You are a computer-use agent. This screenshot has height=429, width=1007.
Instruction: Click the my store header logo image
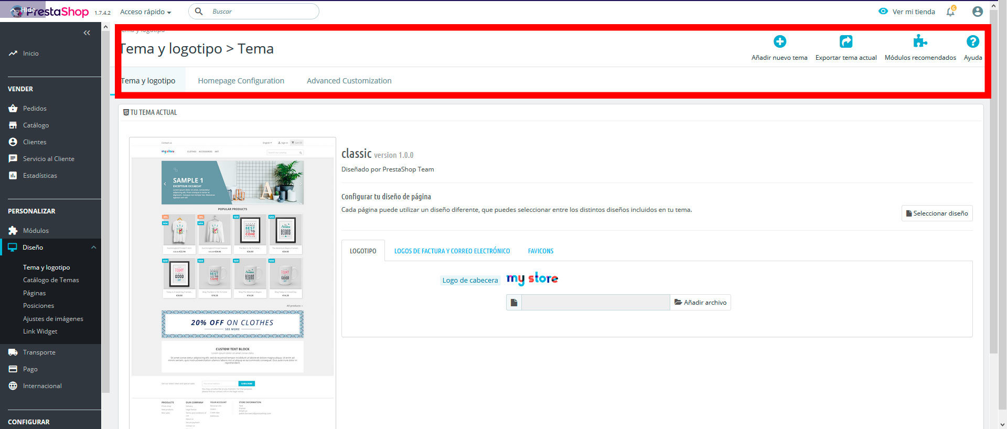coord(532,278)
